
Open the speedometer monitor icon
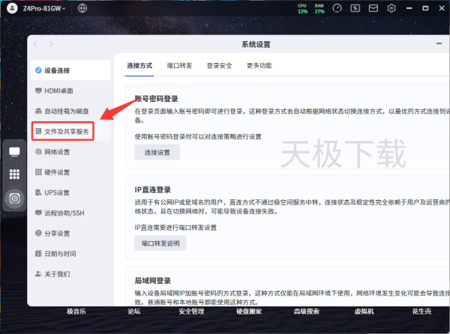pyautogui.click(x=337, y=8)
